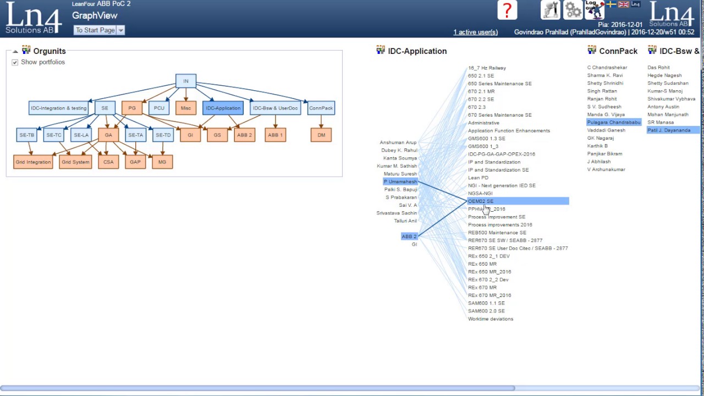
Task: Collapse the Orgunits panel triangle
Action: (15, 51)
